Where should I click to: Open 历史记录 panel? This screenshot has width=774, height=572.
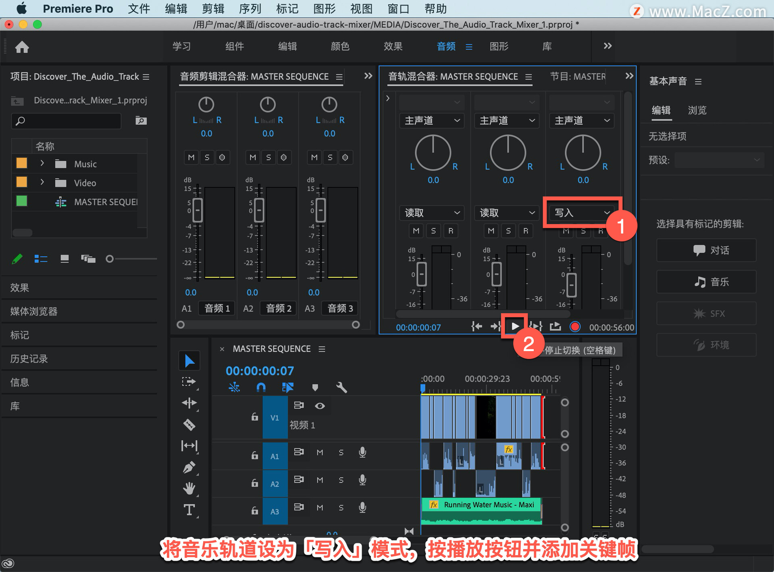tap(29, 359)
